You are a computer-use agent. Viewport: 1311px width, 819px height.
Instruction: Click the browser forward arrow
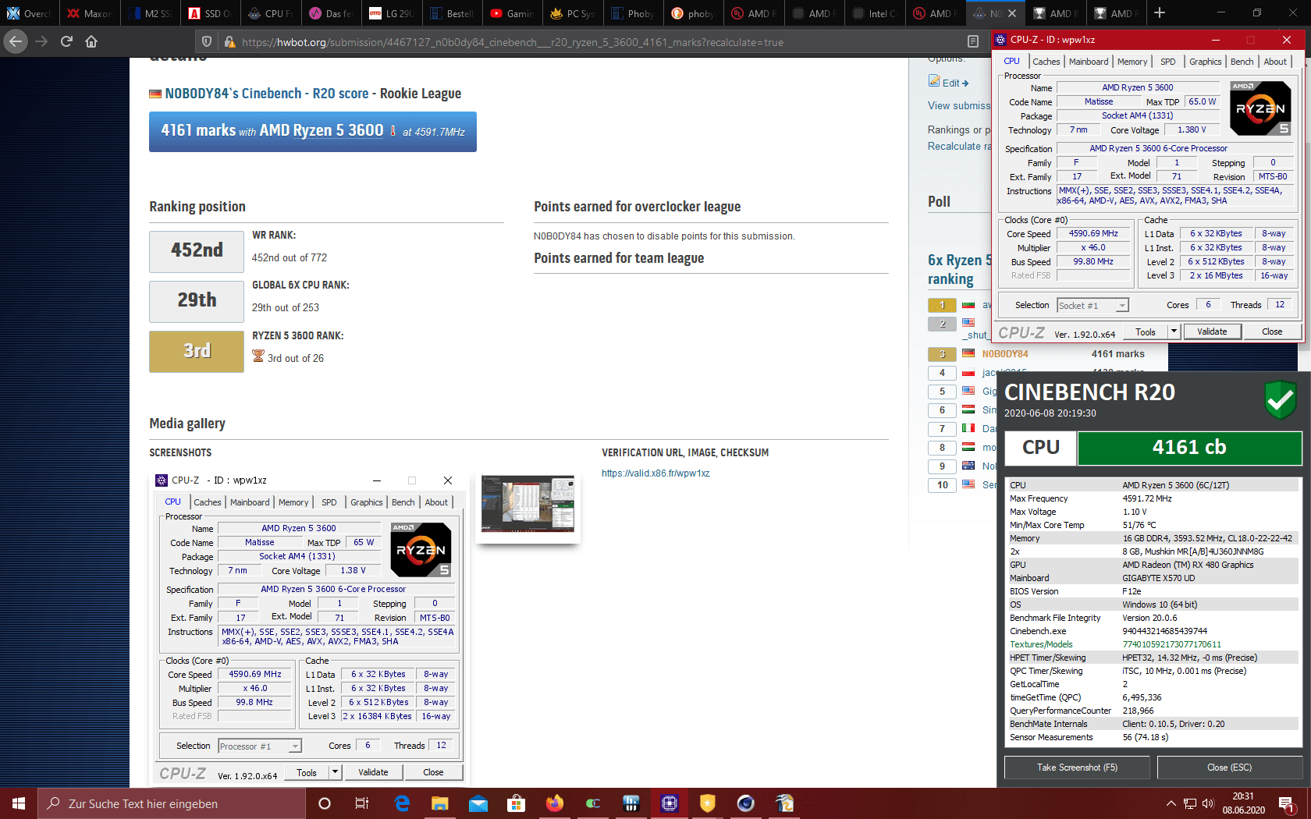pos(41,41)
